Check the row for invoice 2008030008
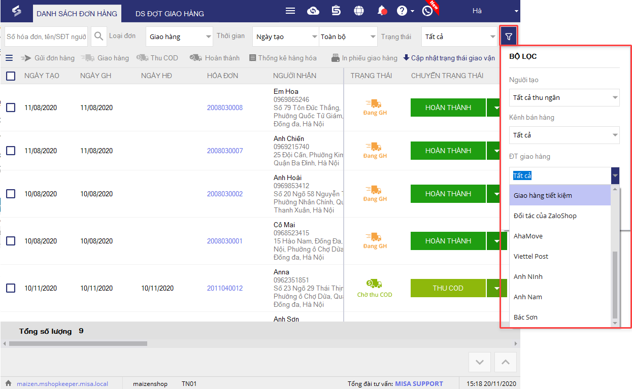 click(11, 108)
